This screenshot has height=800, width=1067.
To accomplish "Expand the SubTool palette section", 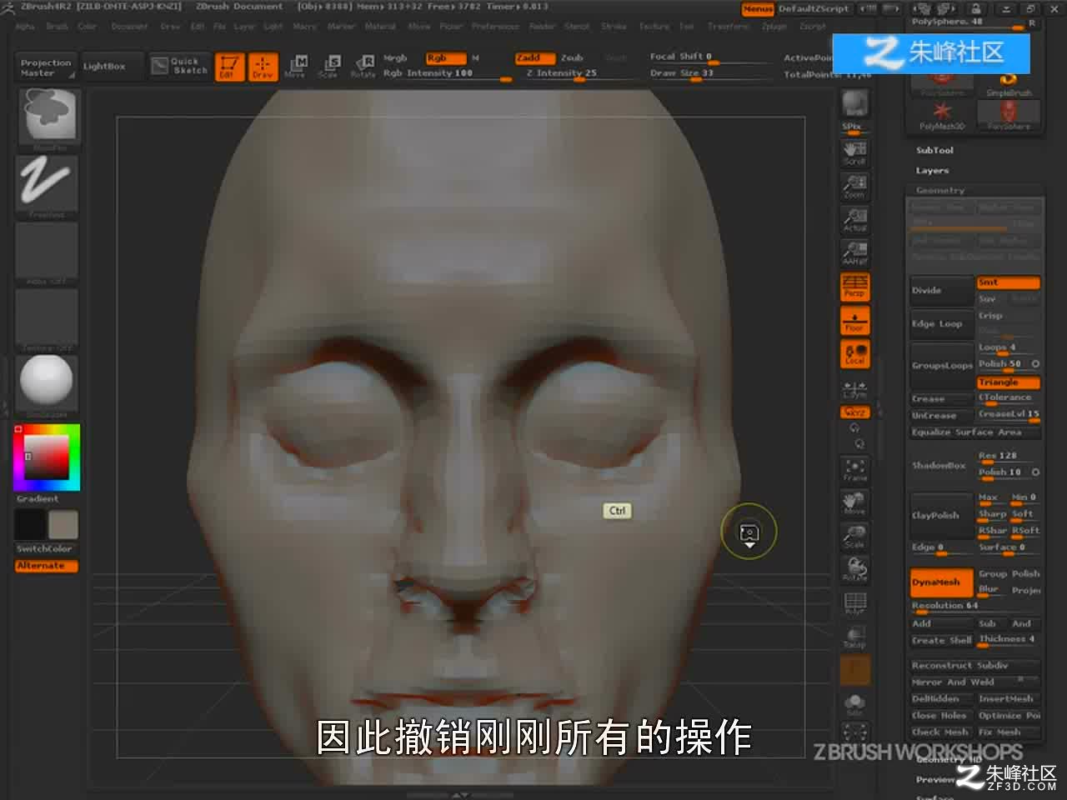I will (x=934, y=151).
